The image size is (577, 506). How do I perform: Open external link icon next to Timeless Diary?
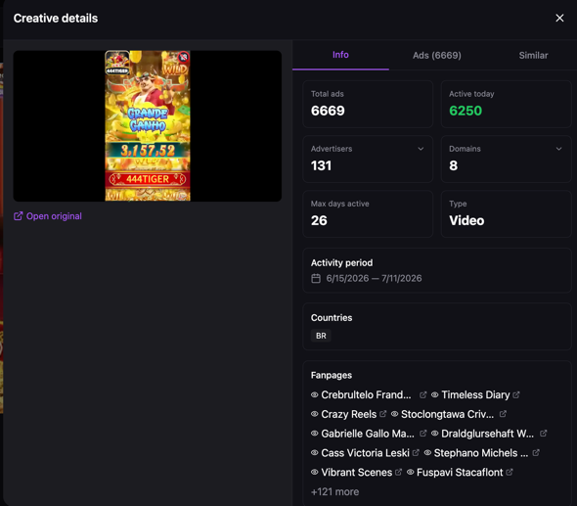(x=516, y=394)
